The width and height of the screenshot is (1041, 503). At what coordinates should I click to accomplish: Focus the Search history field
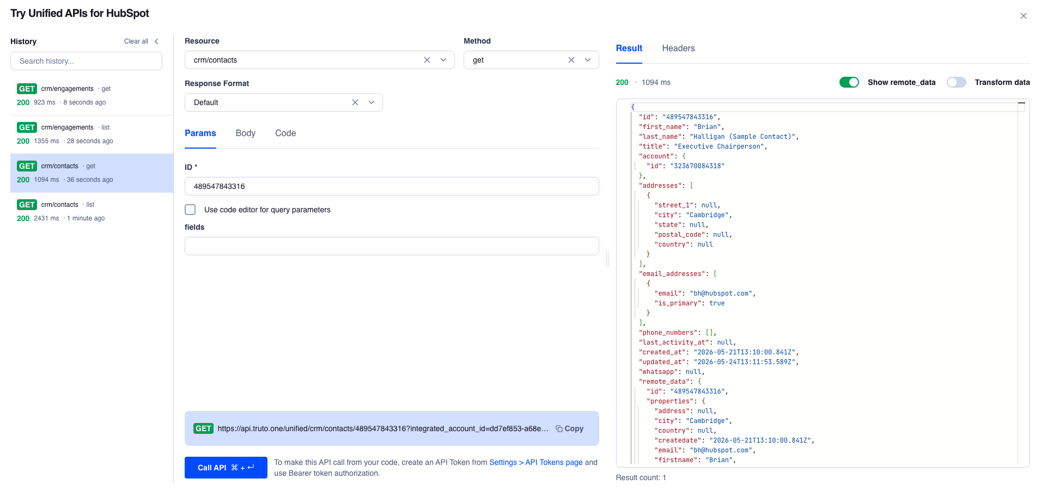tap(86, 61)
